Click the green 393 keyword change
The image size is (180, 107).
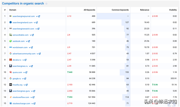click(x=70, y=97)
